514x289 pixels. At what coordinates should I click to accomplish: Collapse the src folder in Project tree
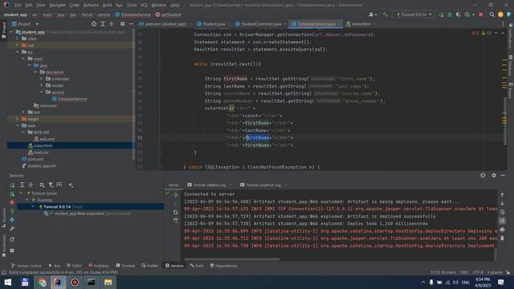[18, 52]
